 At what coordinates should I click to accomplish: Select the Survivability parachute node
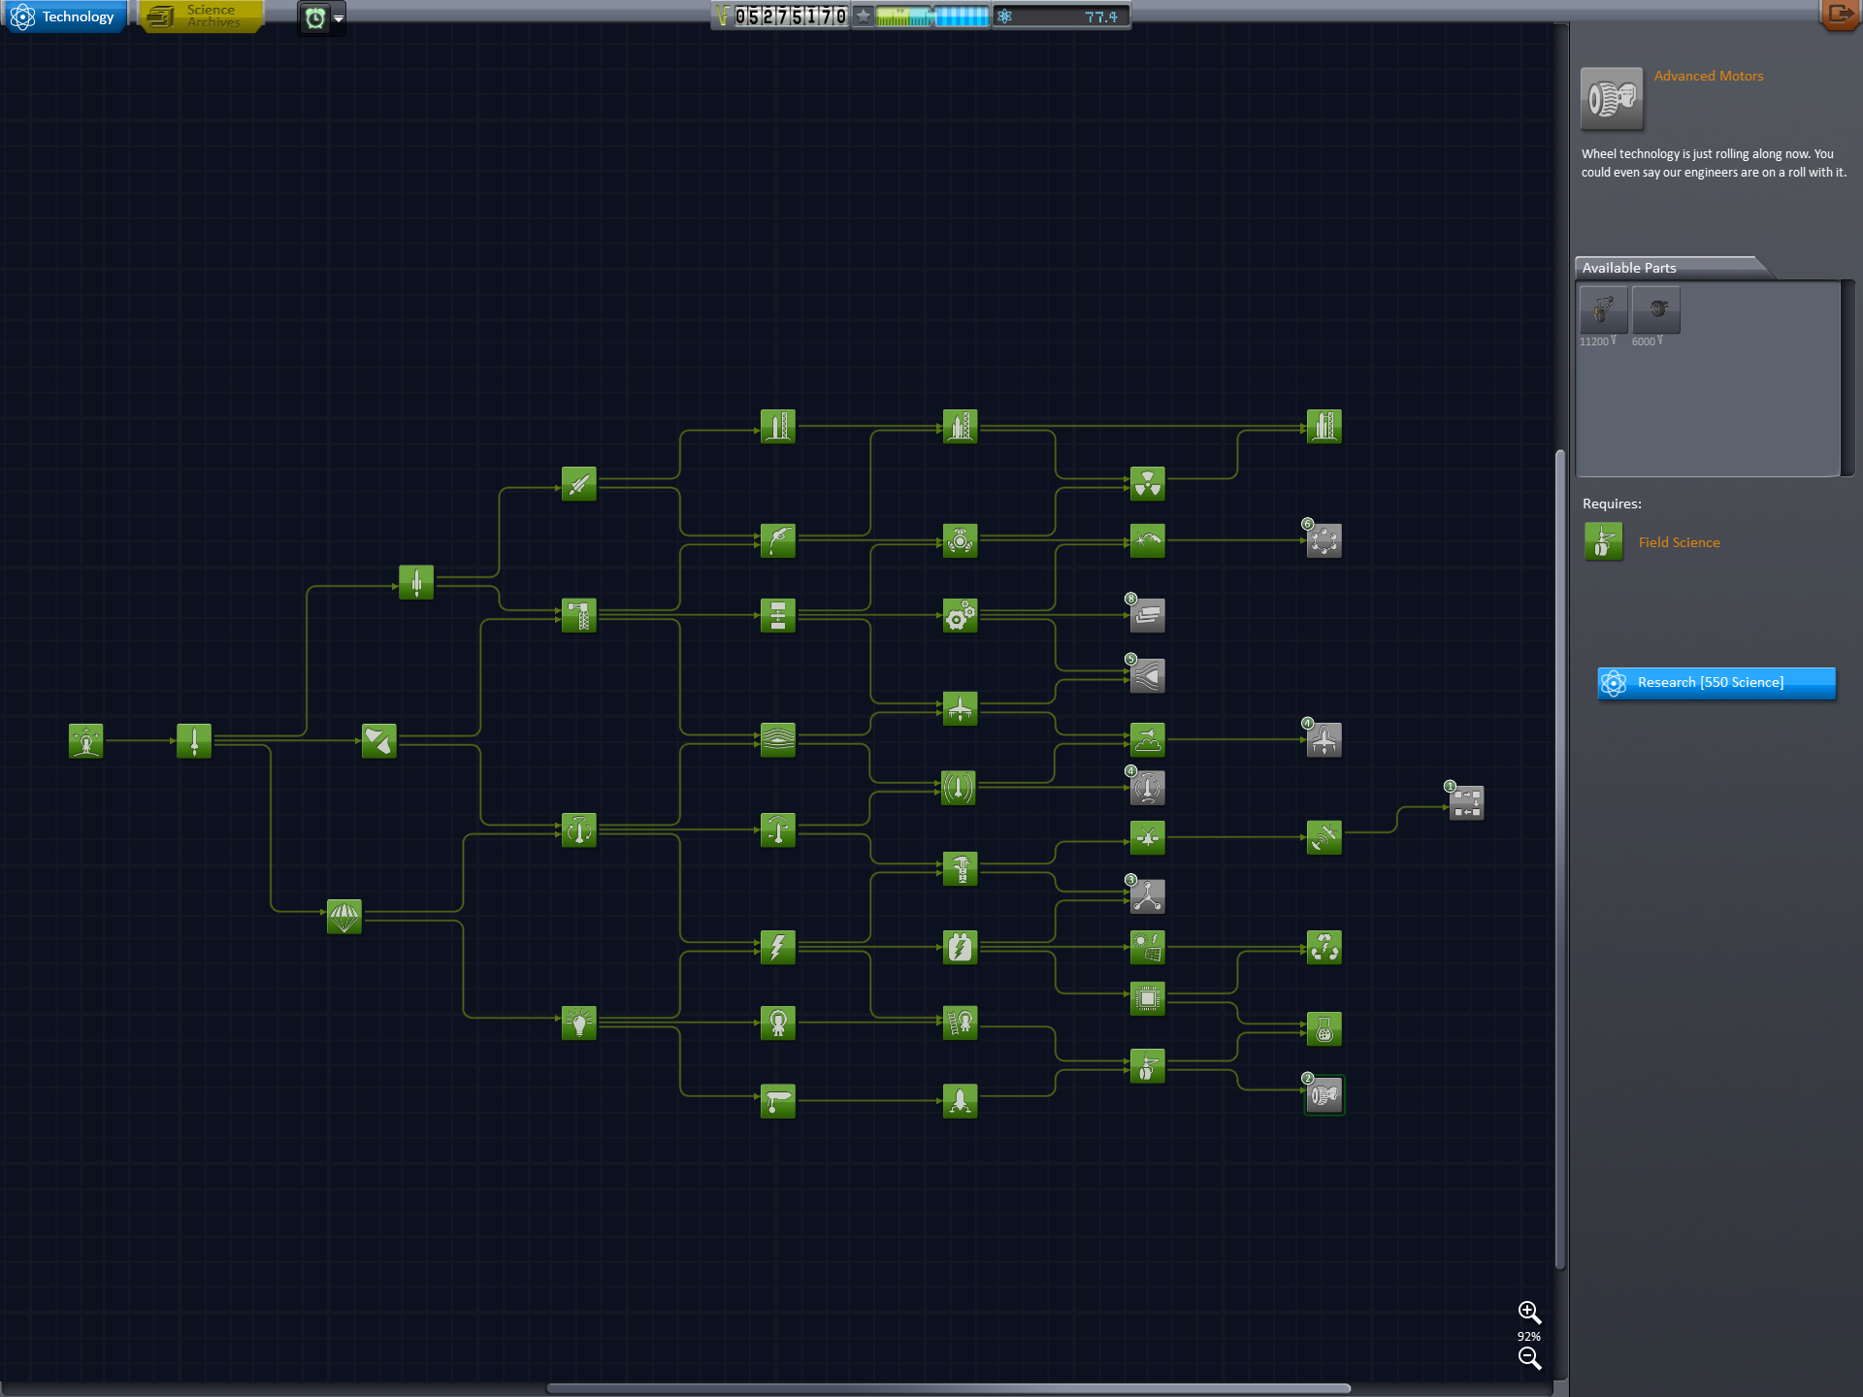(344, 917)
